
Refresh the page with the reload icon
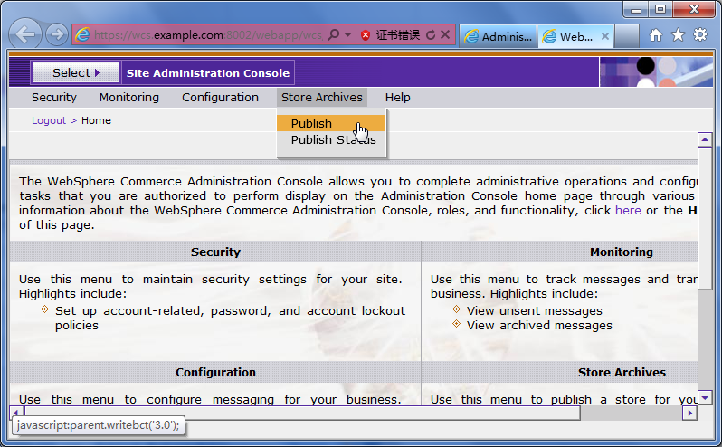click(431, 35)
